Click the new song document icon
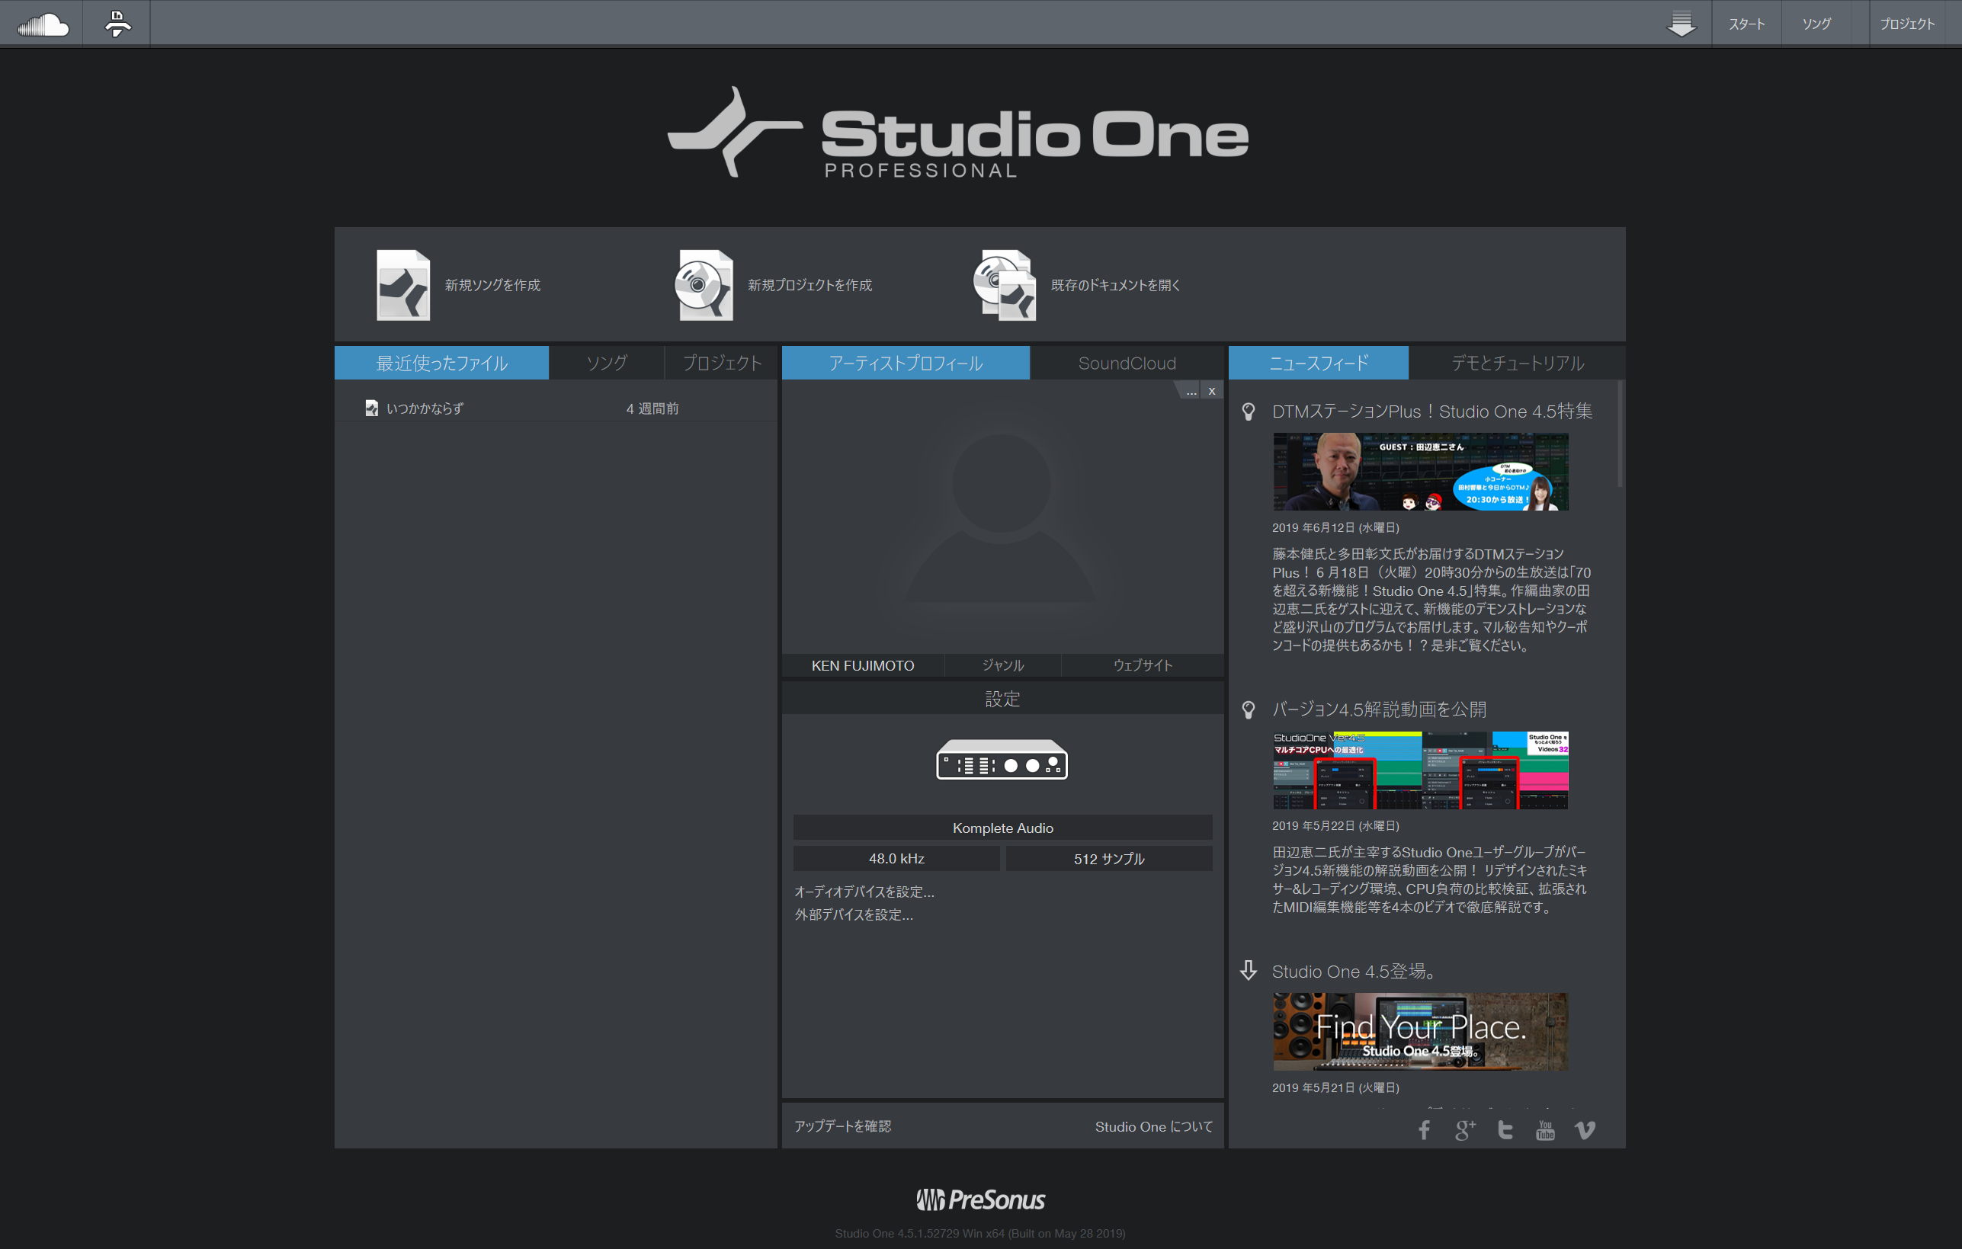The width and height of the screenshot is (1962, 1249). (x=403, y=285)
